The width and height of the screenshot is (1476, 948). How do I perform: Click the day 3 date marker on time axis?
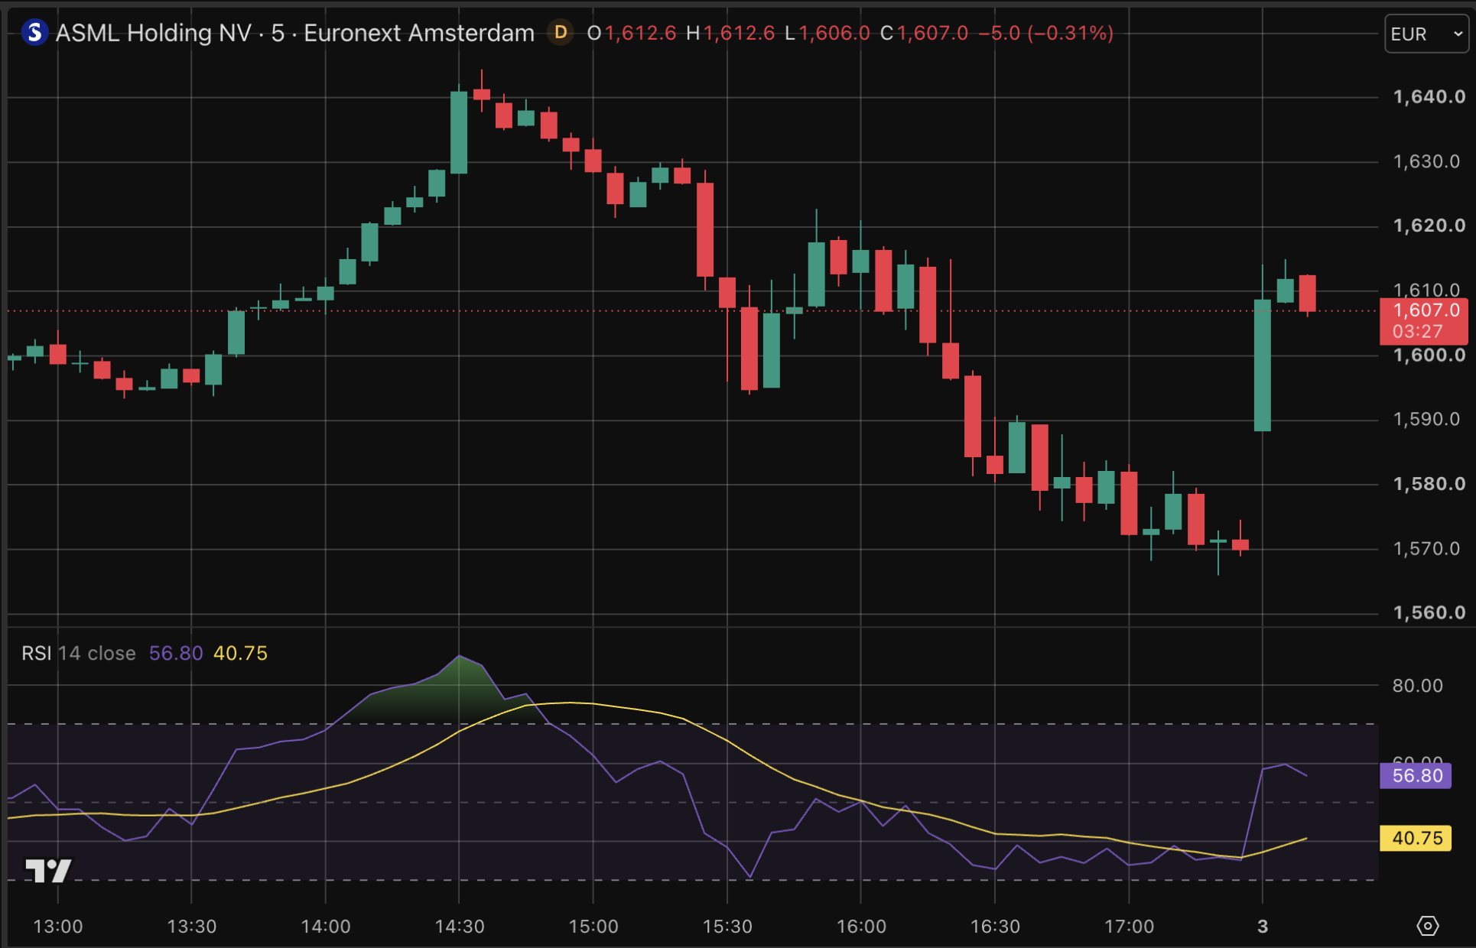(1263, 927)
